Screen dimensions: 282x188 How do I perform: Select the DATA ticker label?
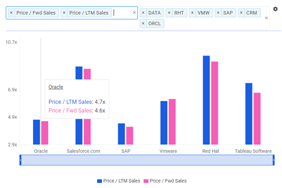[x=155, y=13]
